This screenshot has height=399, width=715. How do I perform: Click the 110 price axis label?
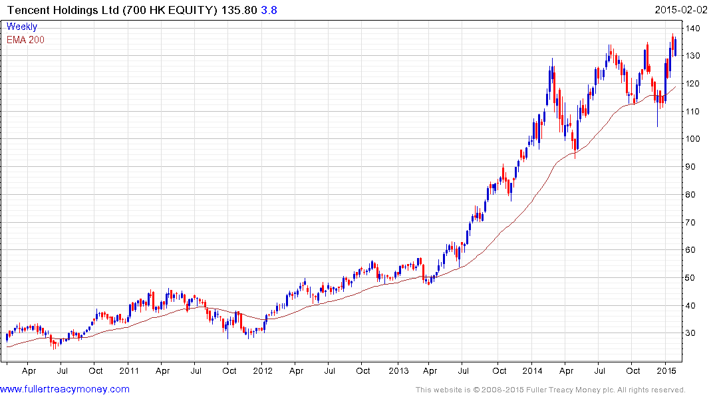(x=692, y=111)
